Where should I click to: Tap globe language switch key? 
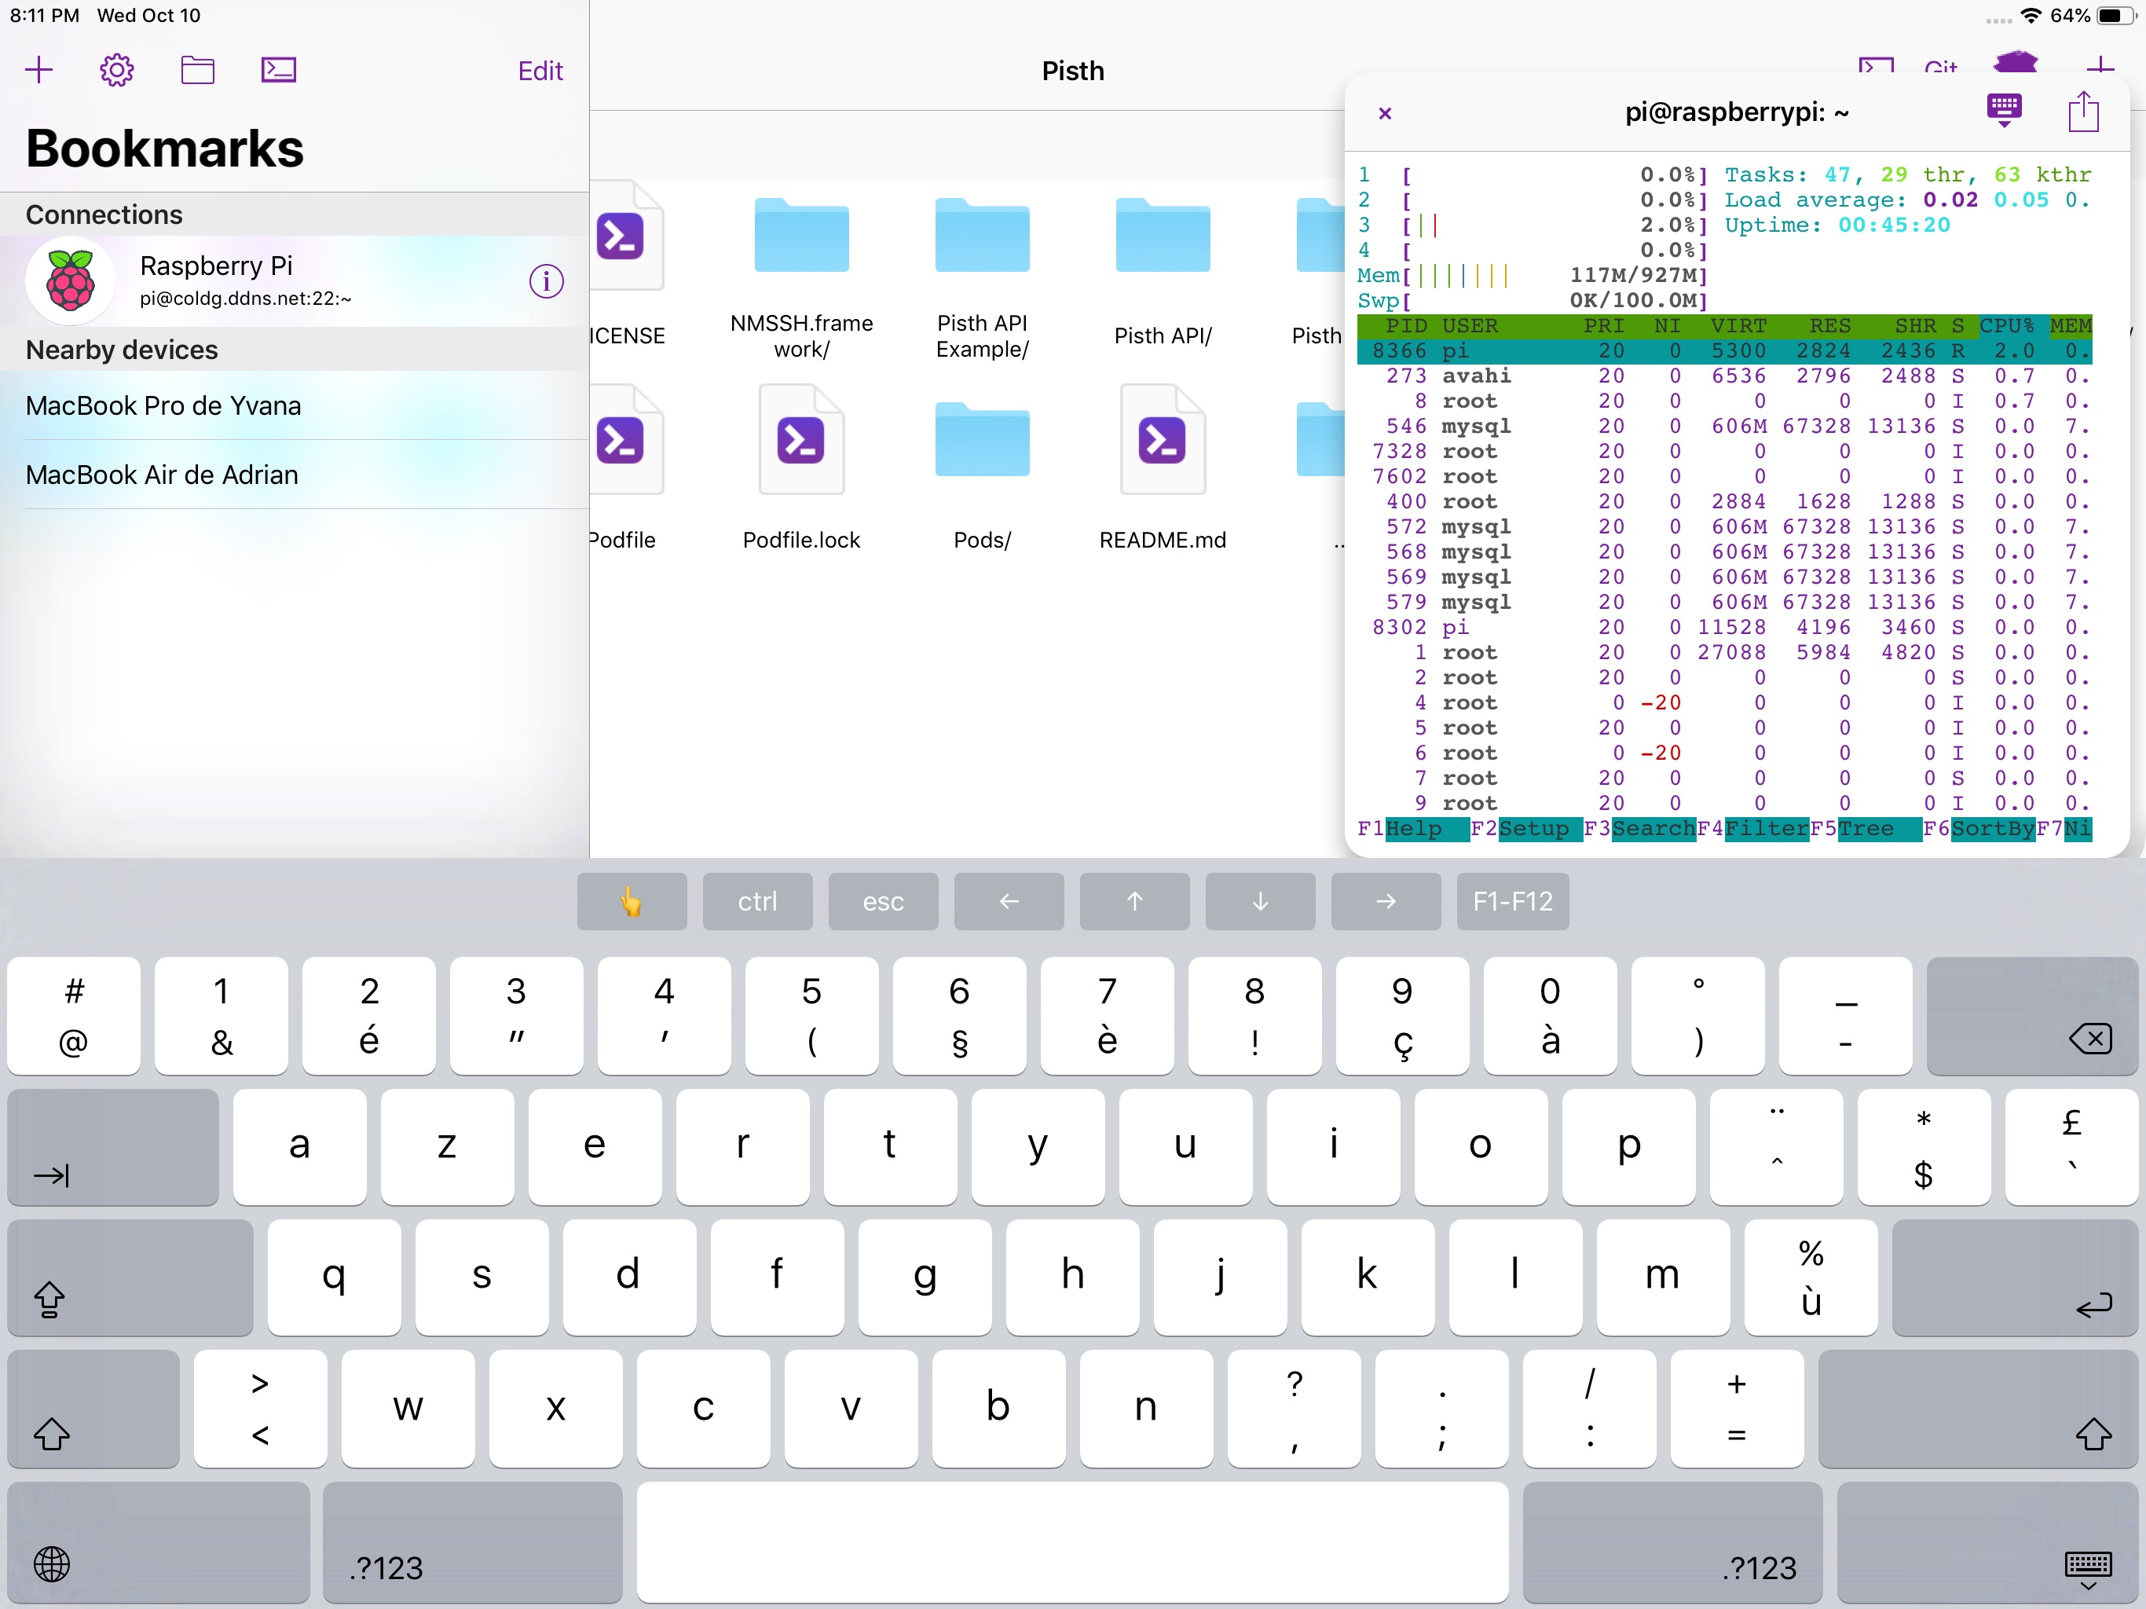coord(158,1542)
